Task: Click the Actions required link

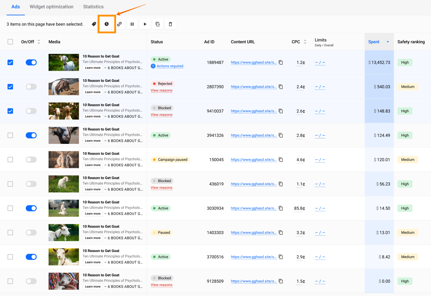Action: coord(170,66)
